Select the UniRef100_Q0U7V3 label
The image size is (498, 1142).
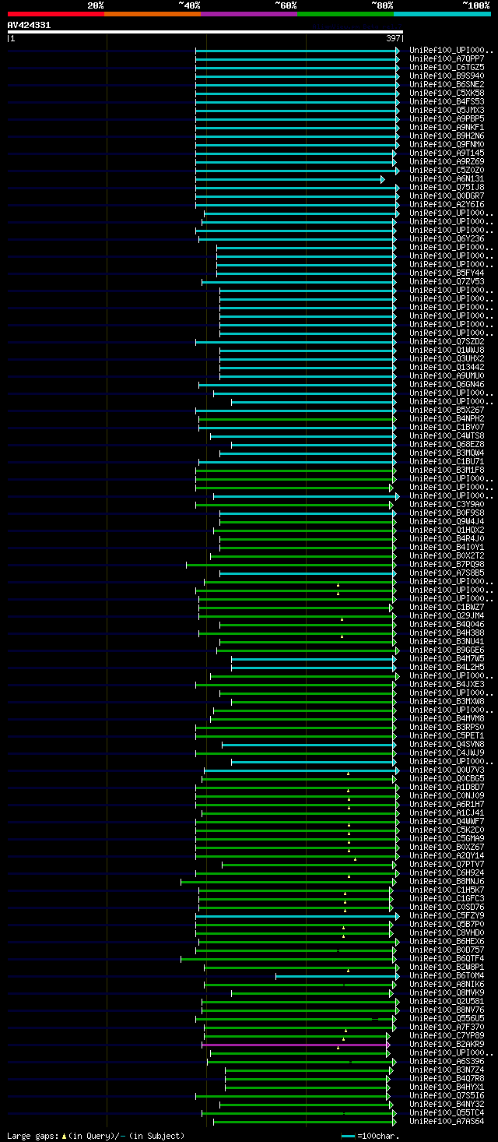tap(447, 770)
